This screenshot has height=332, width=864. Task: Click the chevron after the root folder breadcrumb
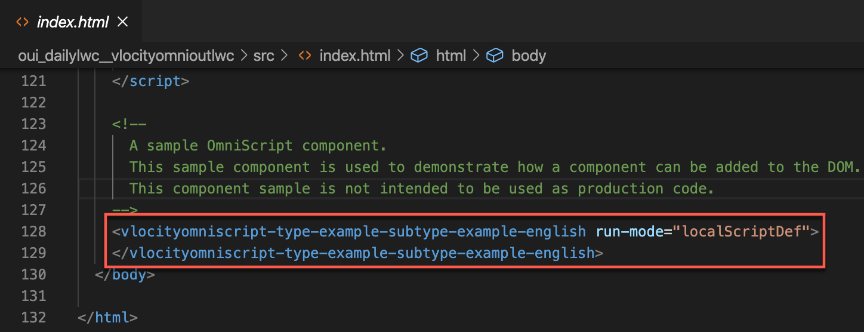click(243, 56)
